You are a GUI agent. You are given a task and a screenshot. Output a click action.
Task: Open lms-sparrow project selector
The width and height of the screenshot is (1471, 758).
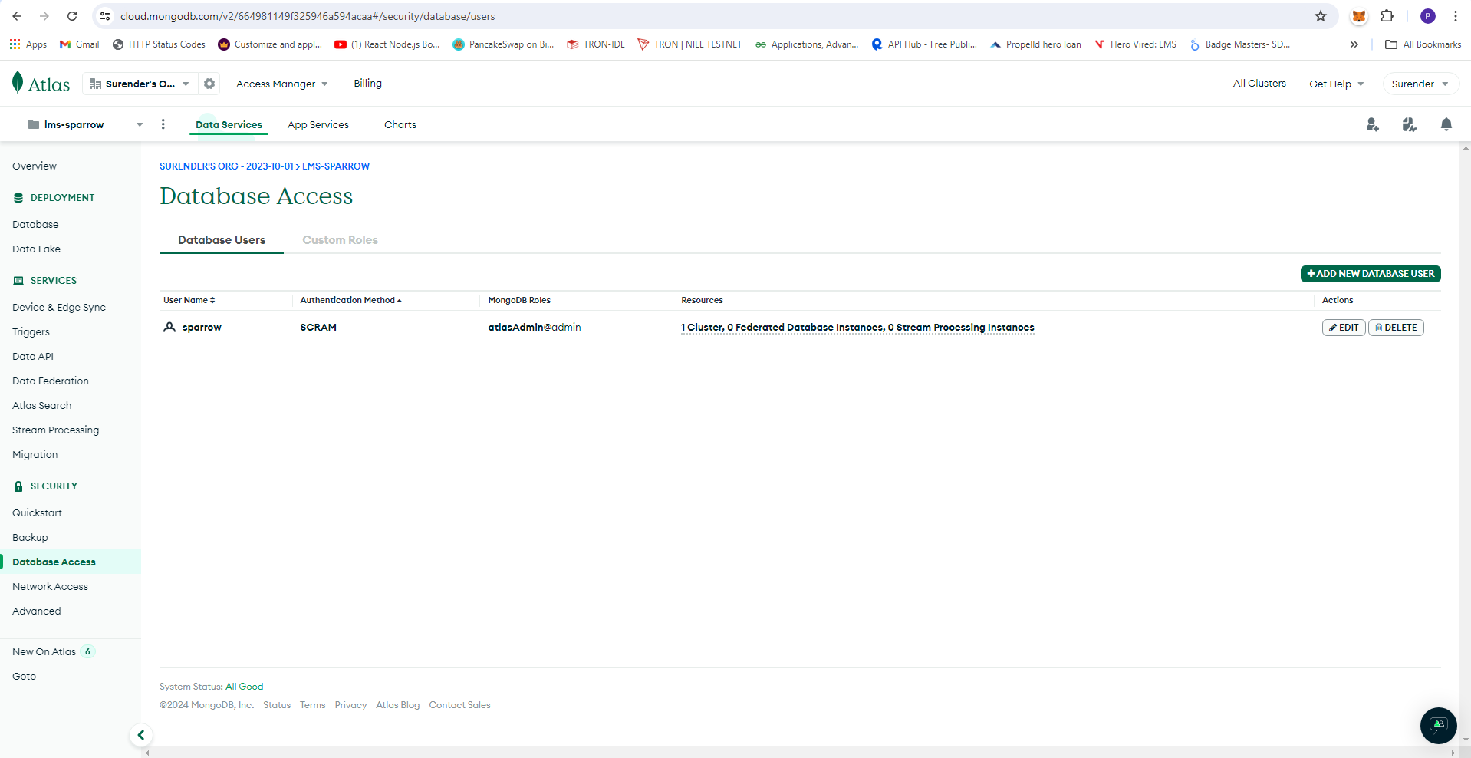pos(84,124)
